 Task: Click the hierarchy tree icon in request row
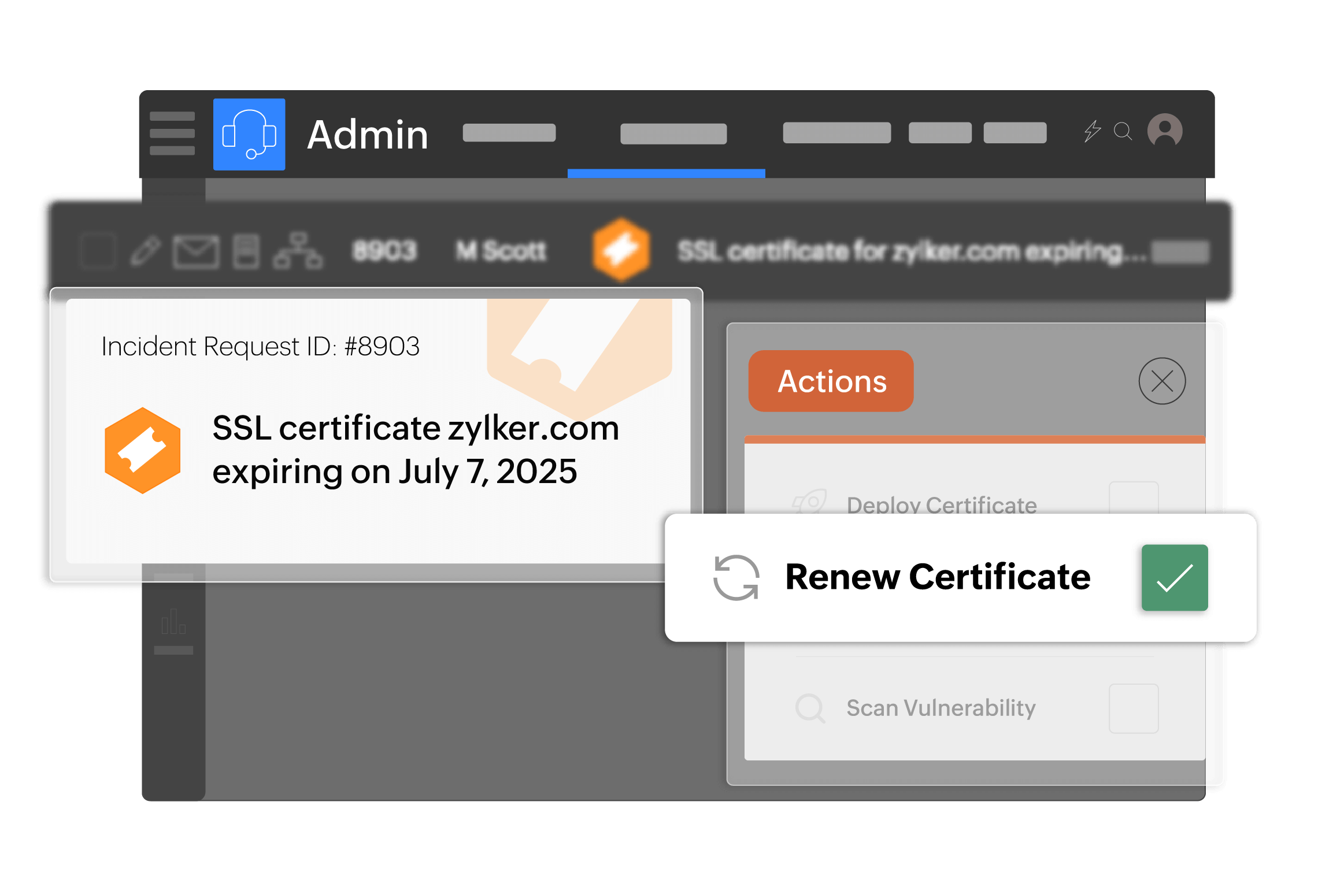point(298,251)
